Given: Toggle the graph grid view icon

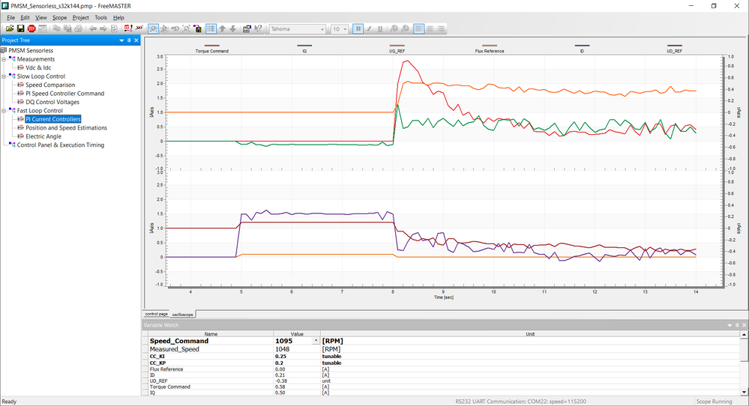Looking at the screenshot, I should (211, 28).
